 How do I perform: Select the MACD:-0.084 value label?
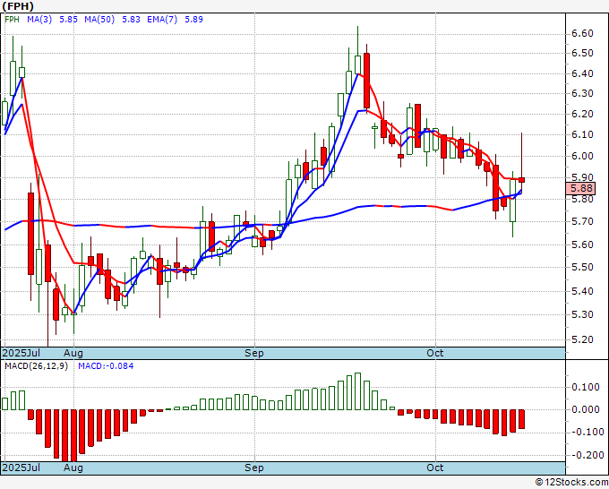(104, 365)
